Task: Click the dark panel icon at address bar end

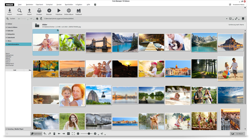Action: (x=243, y=19)
